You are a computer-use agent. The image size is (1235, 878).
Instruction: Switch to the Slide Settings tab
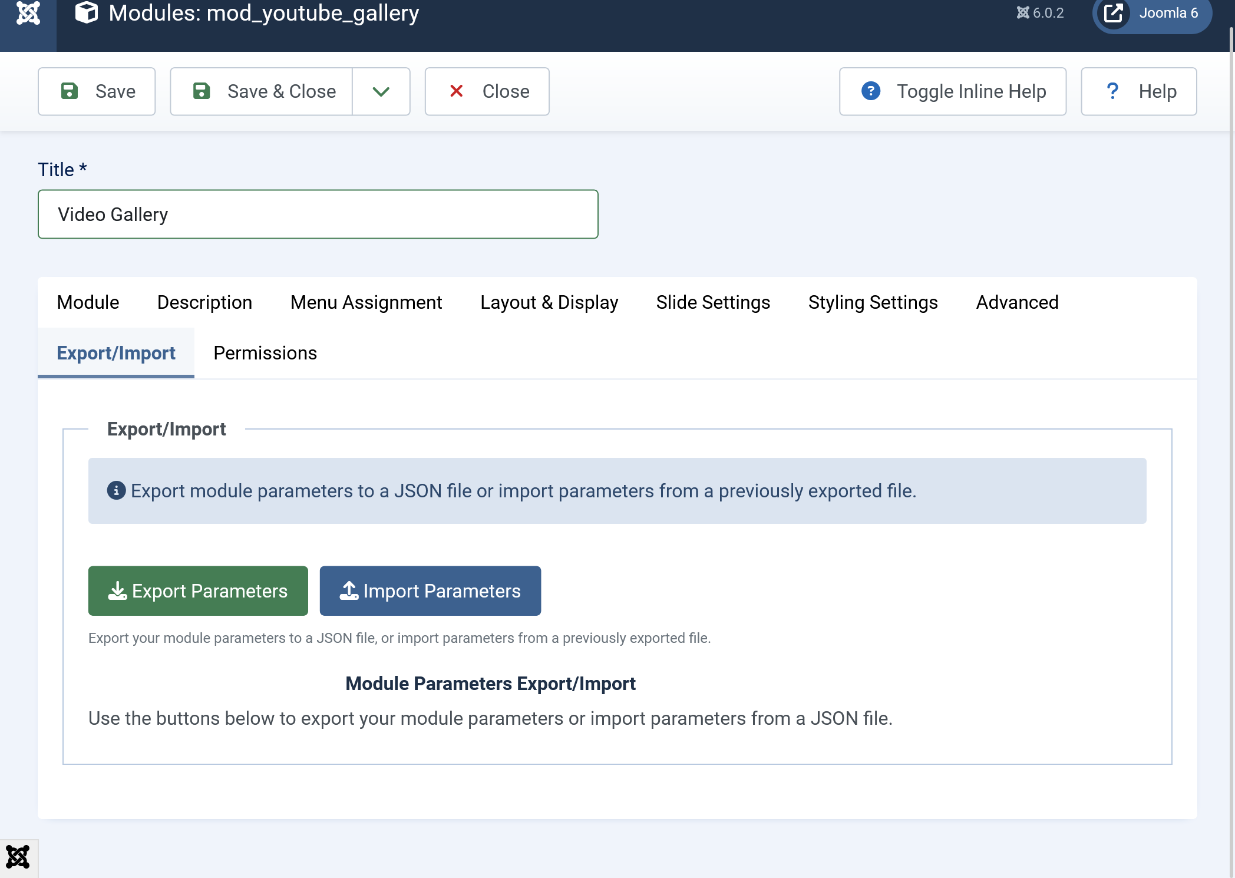[713, 302]
